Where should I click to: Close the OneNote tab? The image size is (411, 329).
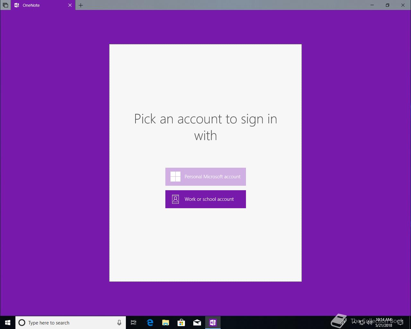coord(70,5)
